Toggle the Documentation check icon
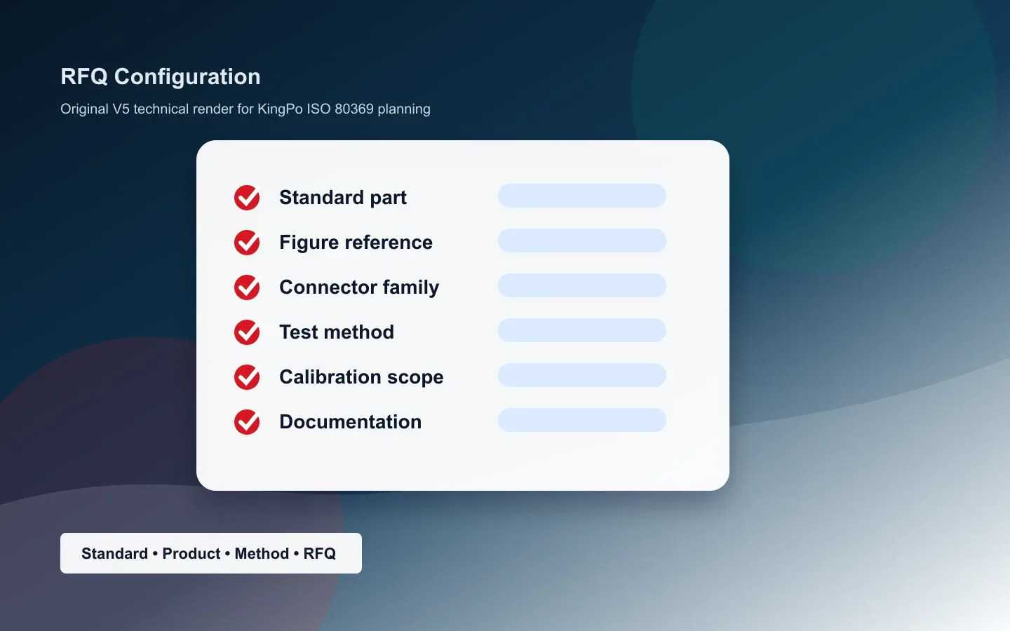Viewport: 1010px width, 631px height. tap(247, 422)
